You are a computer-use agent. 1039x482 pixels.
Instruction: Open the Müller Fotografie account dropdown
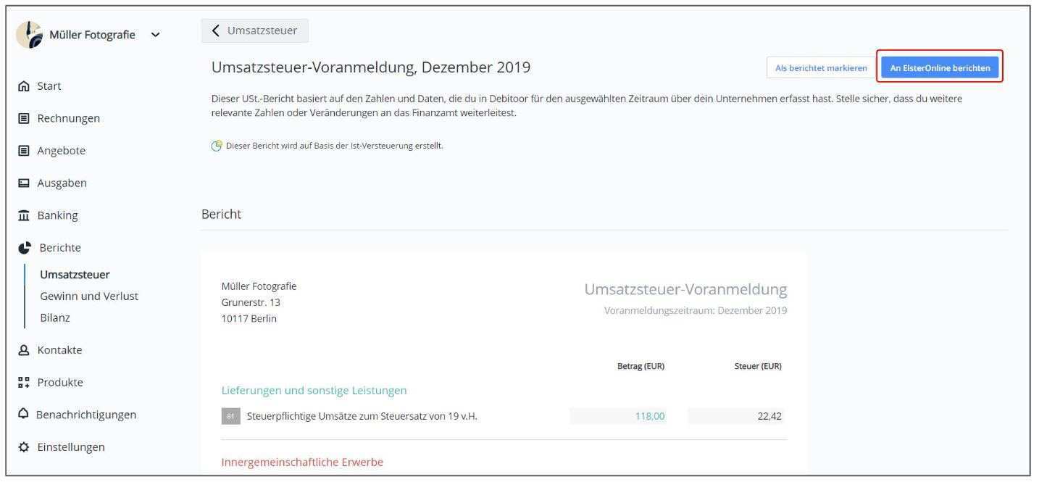[156, 34]
